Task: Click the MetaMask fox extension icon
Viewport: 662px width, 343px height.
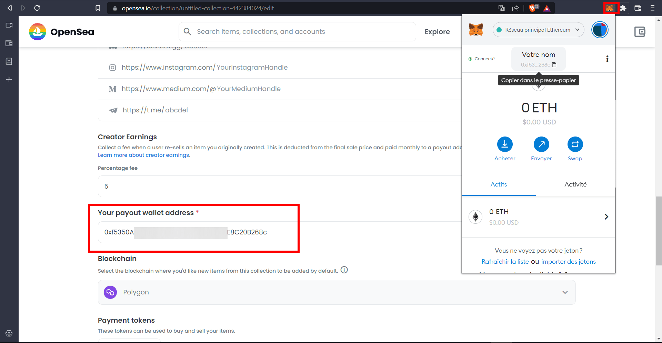Action: click(x=610, y=8)
